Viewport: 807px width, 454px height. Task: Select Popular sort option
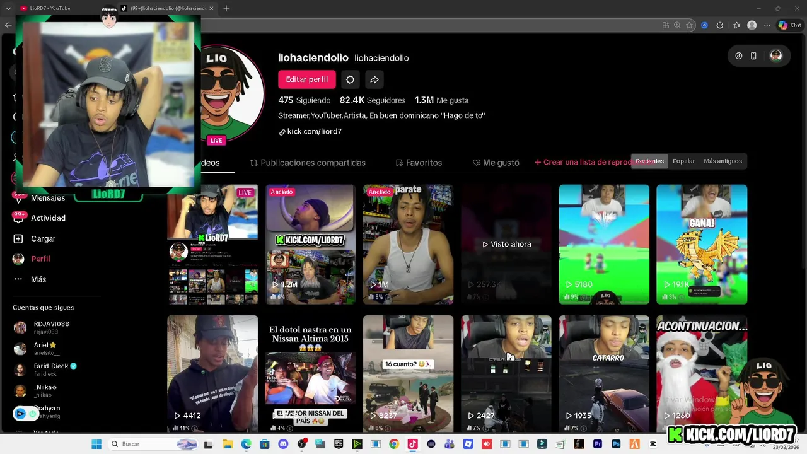pyautogui.click(x=683, y=161)
